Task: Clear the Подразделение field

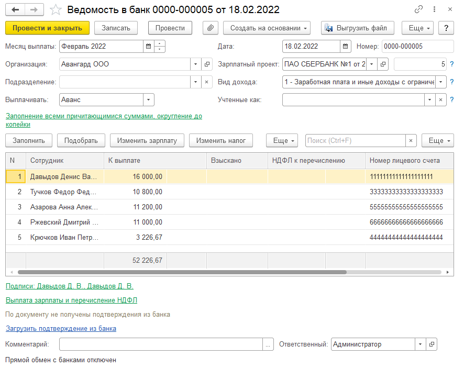Action: (x=207, y=82)
